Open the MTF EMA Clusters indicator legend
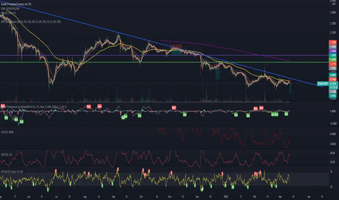This screenshot has height=200, width=339. pos(31,21)
